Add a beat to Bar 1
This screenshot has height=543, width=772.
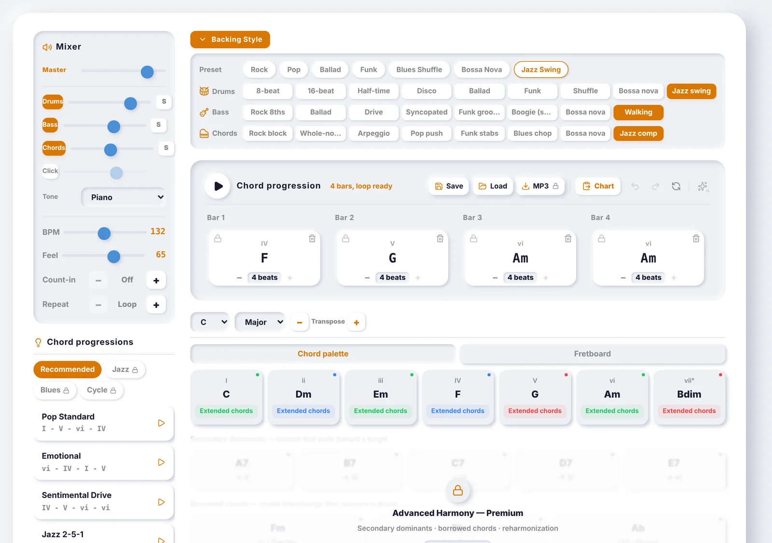tap(290, 278)
